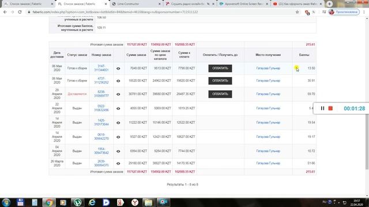This screenshot has width=369, height=207.
Task: Go back to previous page
Action: tap(5, 12)
